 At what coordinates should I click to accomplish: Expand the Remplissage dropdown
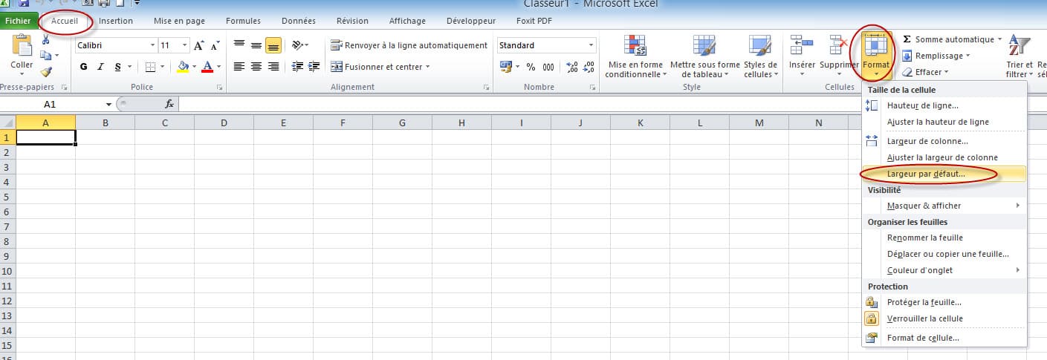click(967, 56)
